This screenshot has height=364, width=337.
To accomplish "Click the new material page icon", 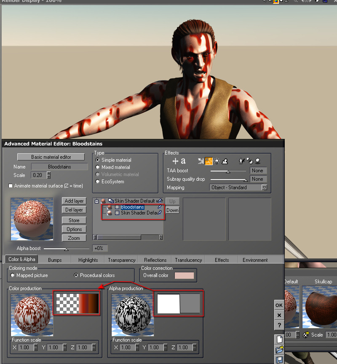I will point(279,339).
